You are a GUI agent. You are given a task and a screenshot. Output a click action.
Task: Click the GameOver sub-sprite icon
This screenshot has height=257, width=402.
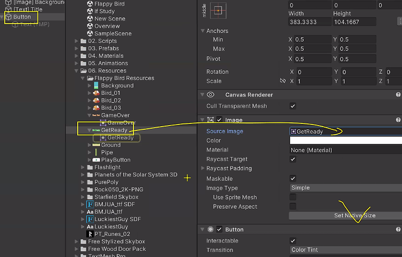point(103,123)
